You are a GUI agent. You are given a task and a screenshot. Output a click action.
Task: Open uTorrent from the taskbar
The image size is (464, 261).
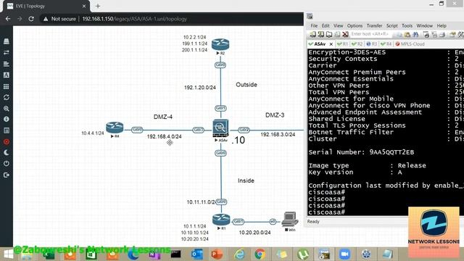tap(302, 254)
